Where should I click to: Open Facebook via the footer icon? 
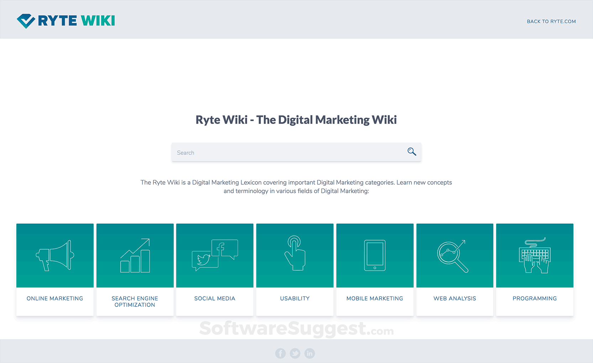pyautogui.click(x=280, y=353)
